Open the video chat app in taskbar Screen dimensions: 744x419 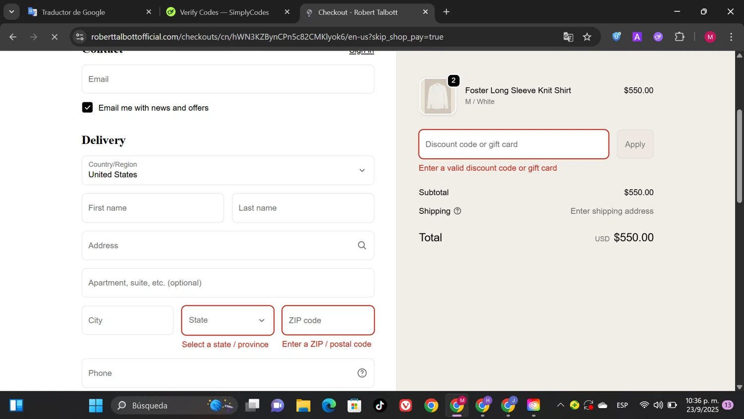tap(278, 406)
